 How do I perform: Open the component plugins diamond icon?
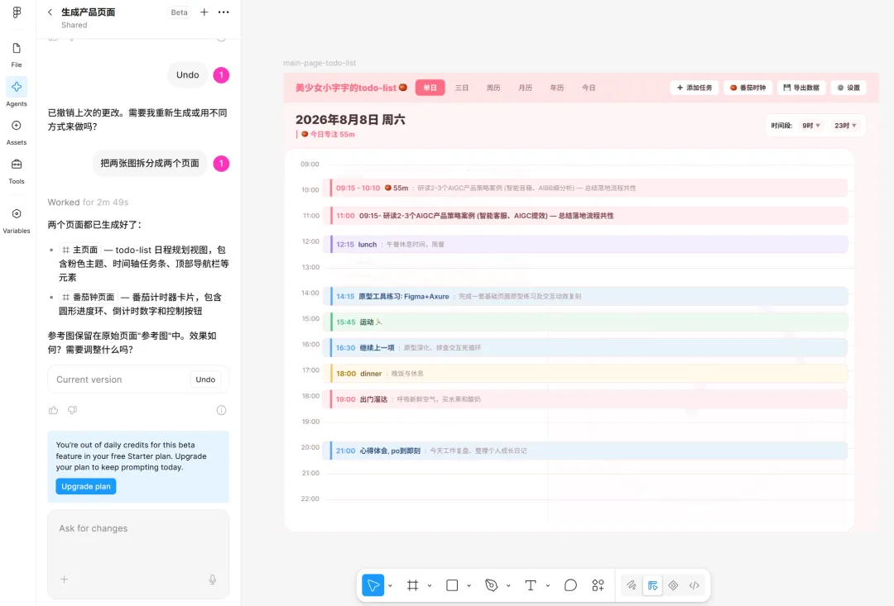(673, 585)
